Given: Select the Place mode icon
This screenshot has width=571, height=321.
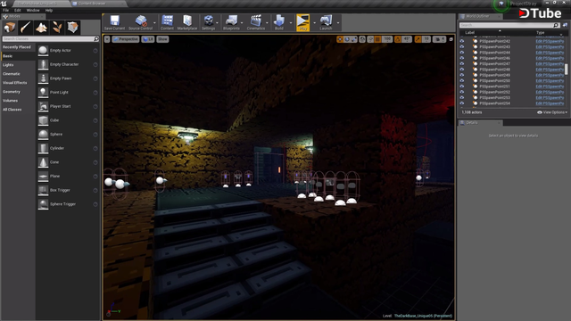Looking at the screenshot, I should click(x=10, y=28).
